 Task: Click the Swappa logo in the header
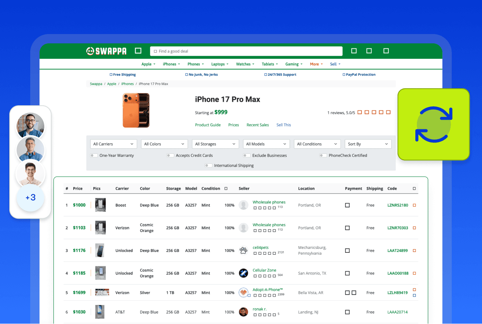(x=107, y=51)
